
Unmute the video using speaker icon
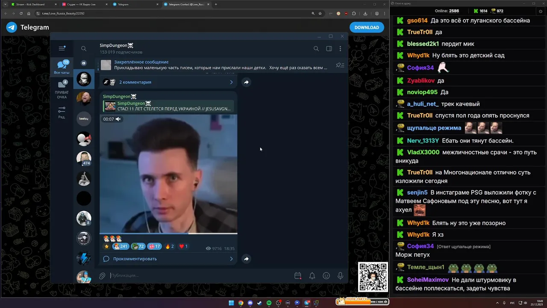pos(118,119)
